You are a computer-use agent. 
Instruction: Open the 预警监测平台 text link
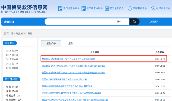coord(140,8)
